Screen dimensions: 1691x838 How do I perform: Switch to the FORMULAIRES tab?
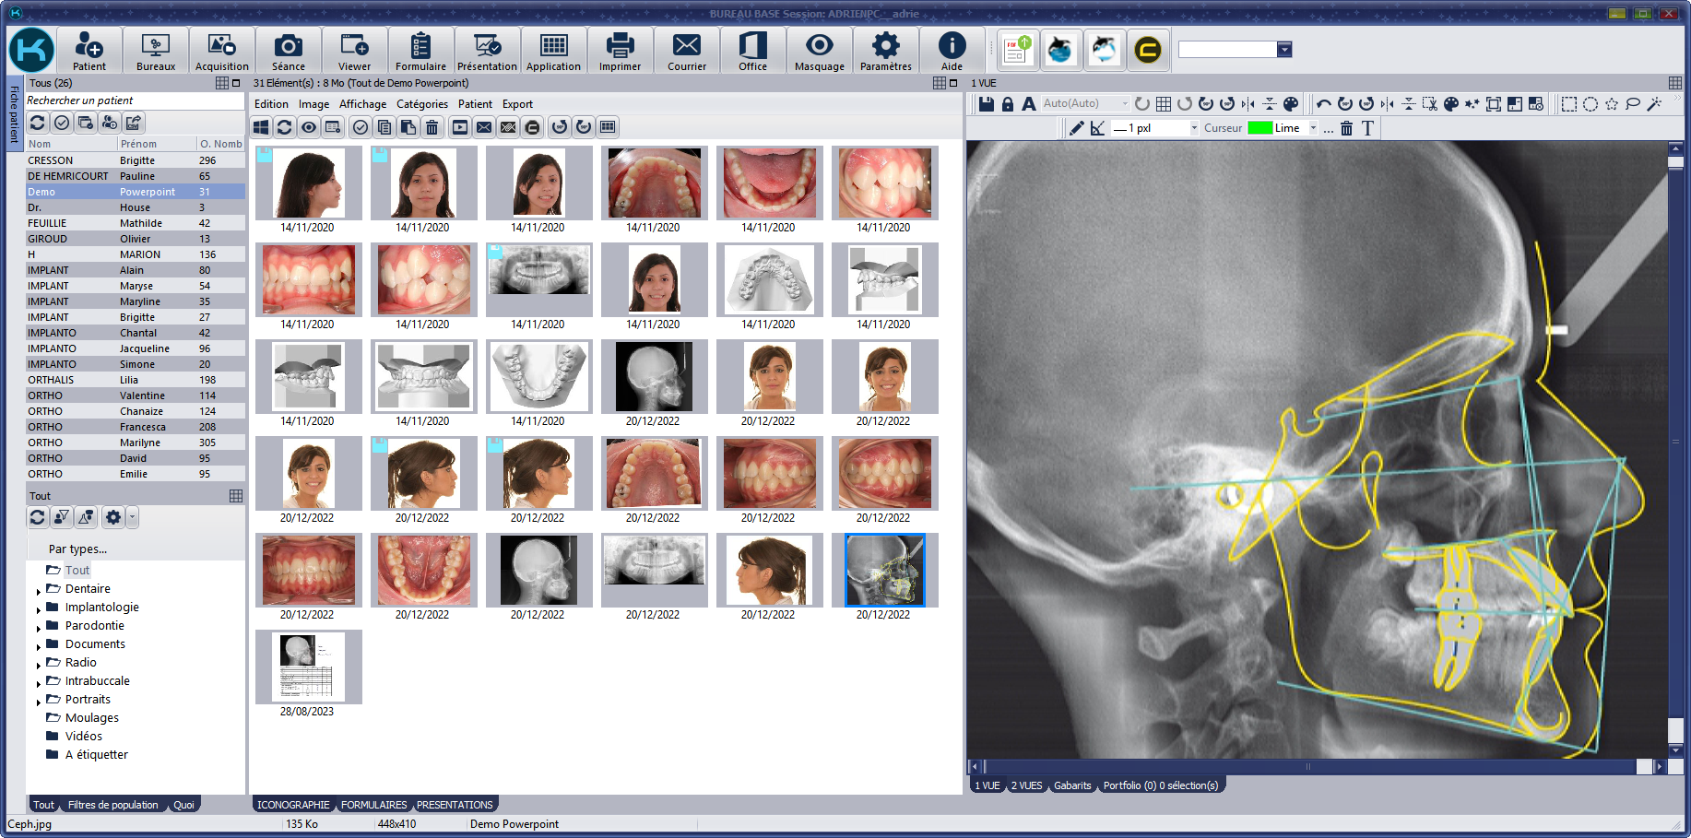pos(373,805)
